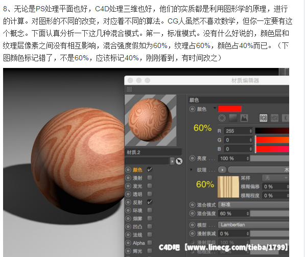
Task: Expand the 纹理 disclosure triangle
Action: point(191,170)
